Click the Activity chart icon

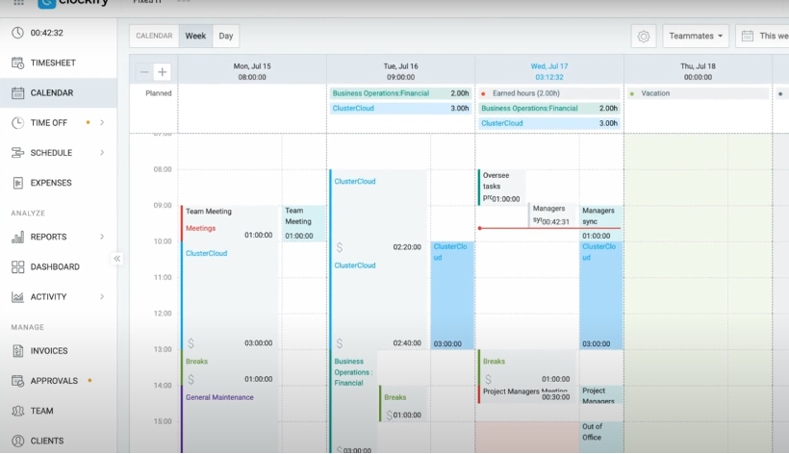(17, 297)
